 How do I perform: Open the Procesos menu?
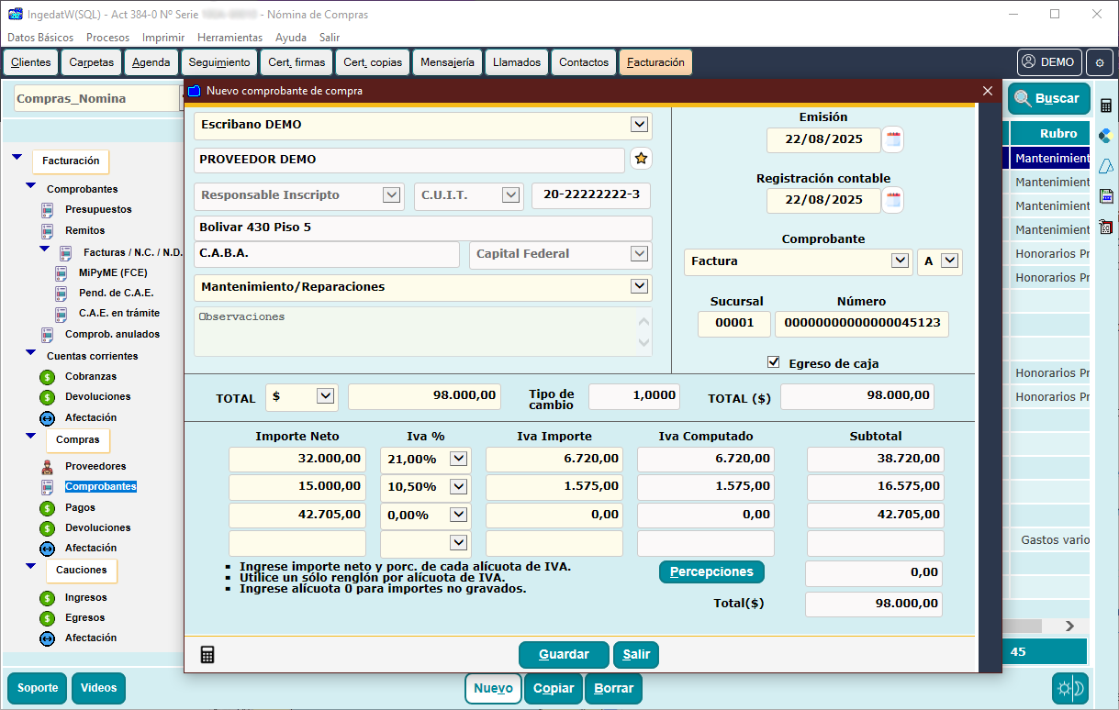(107, 38)
